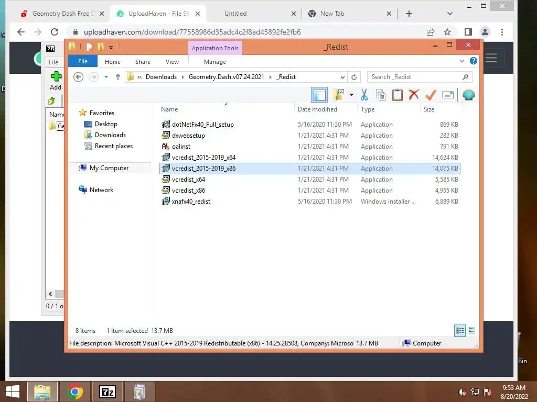Click the New folder toolbar icon
The height and width of the screenshot is (402, 537).
tap(339, 95)
